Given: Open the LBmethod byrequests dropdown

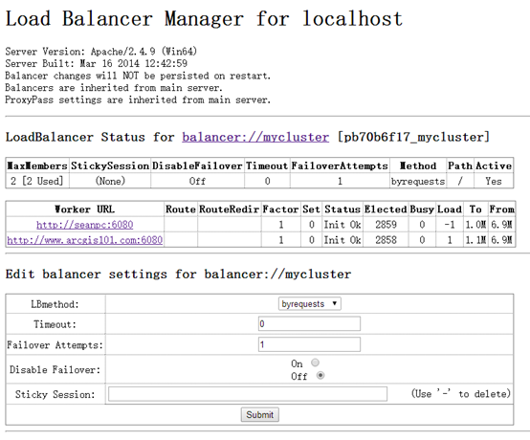Looking at the screenshot, I should click(x=310, y=303).
